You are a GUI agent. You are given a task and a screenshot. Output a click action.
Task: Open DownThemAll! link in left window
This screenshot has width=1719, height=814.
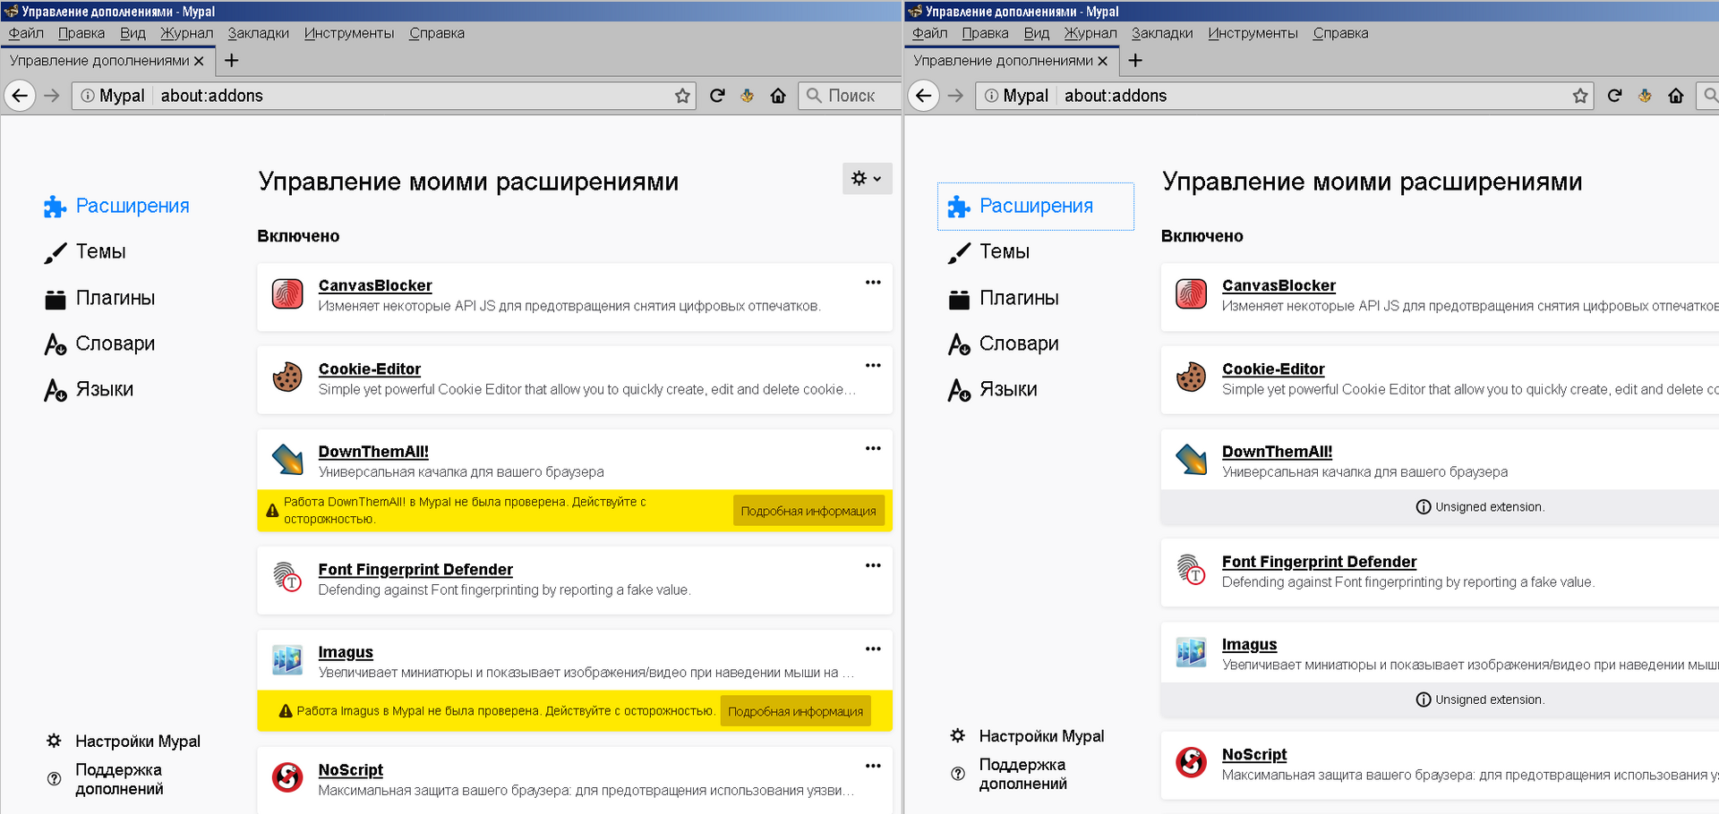[x=373, y=452]
